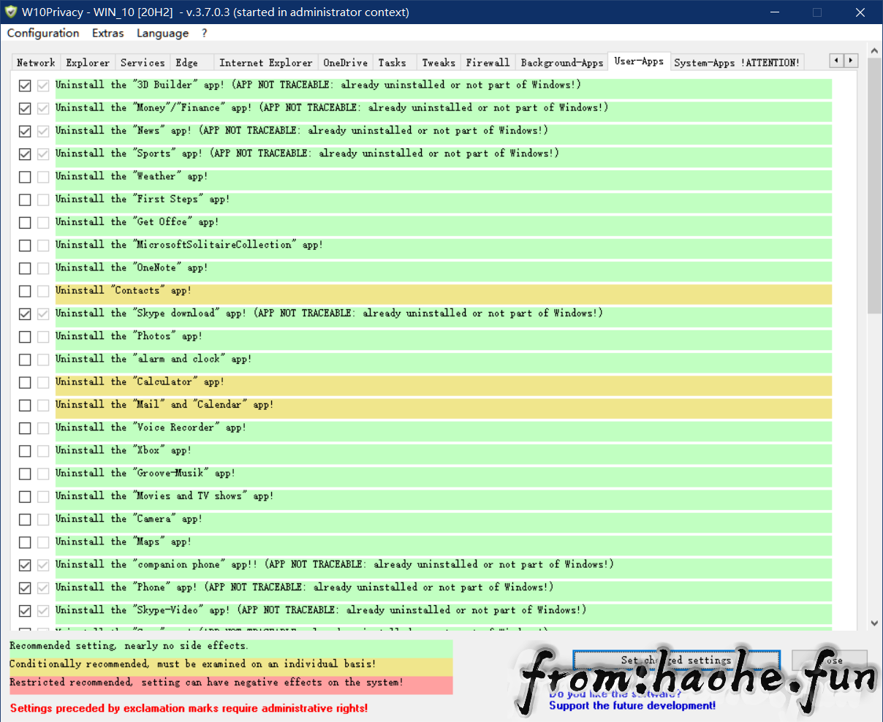Click 'Uninstall the "Weather" app!' text
The width and height of the screenshot is (883, 722).
(x=132, y=176)
